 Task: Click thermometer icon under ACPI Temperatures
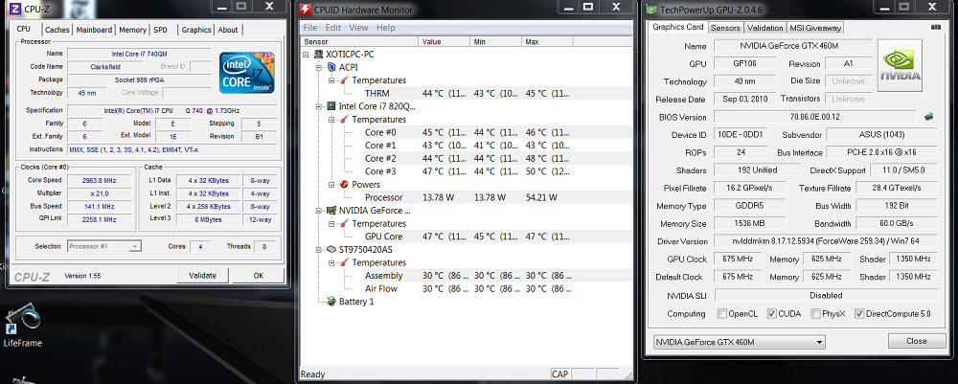click(345, 80)
